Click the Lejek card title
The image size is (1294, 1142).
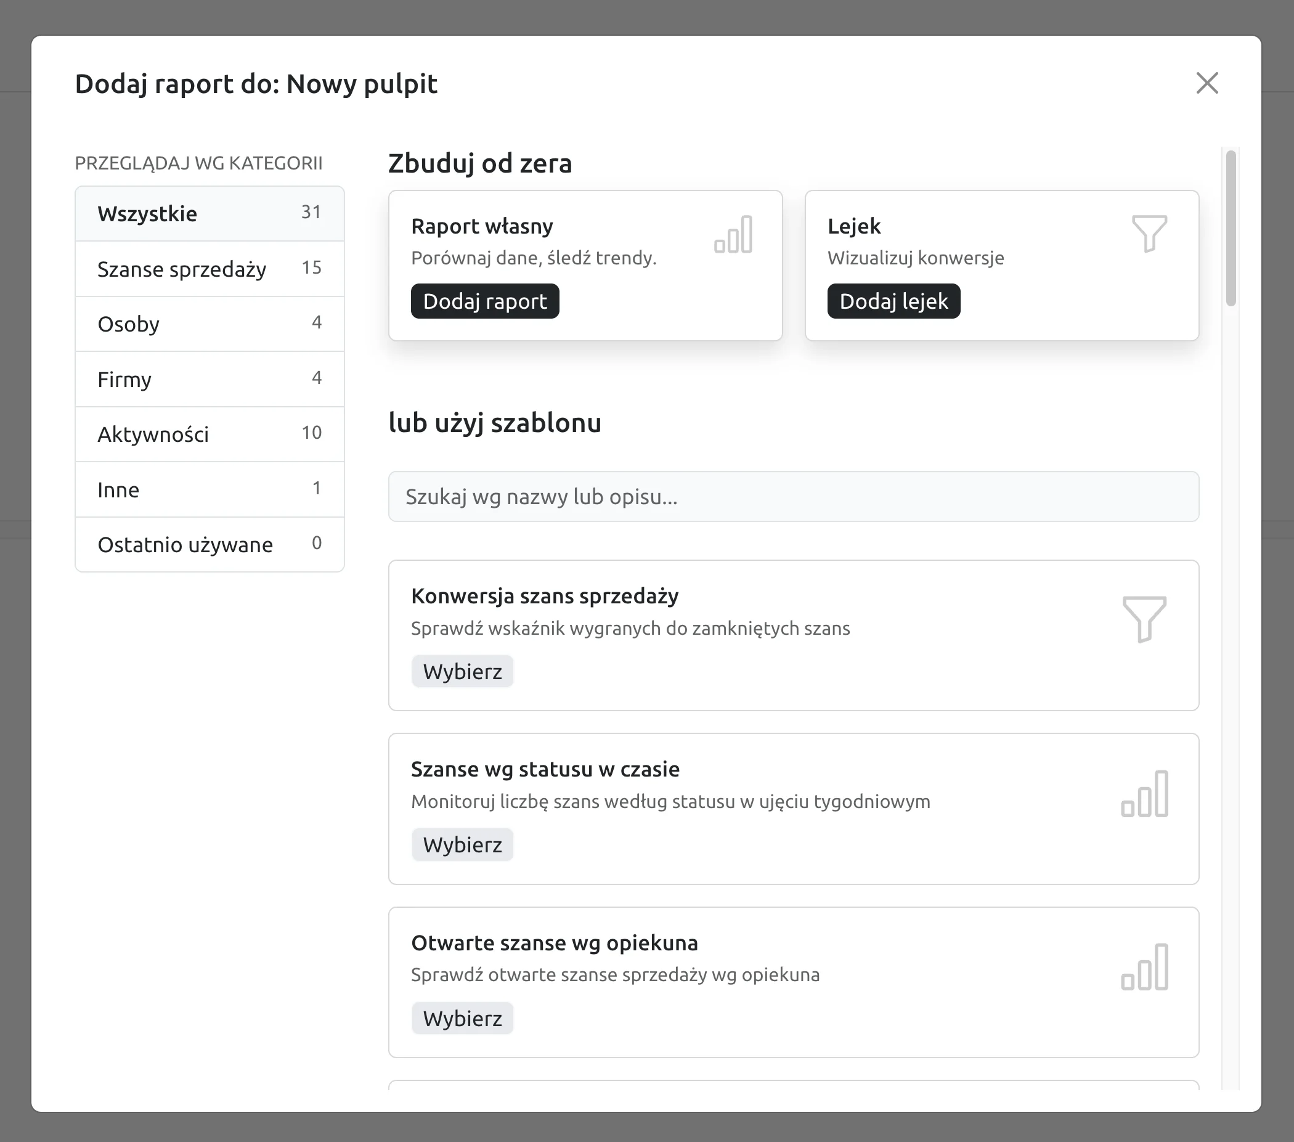(854, 226)
